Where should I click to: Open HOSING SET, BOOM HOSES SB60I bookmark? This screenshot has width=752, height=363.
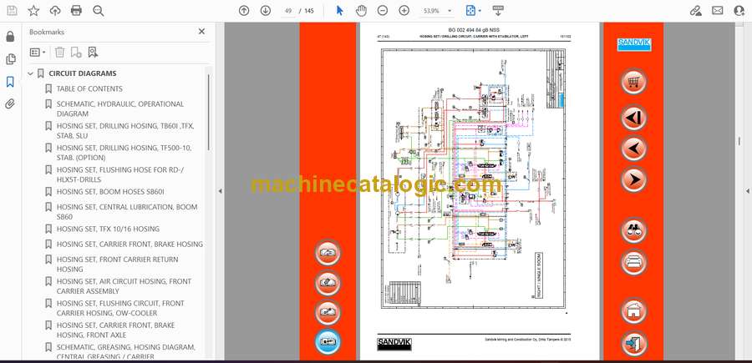coord(110,192)
